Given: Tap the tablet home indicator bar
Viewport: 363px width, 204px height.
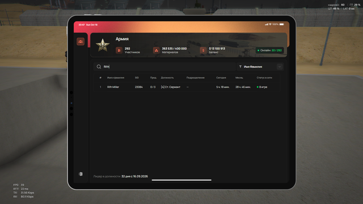Looking at the screenshot, I should point(181,180).
